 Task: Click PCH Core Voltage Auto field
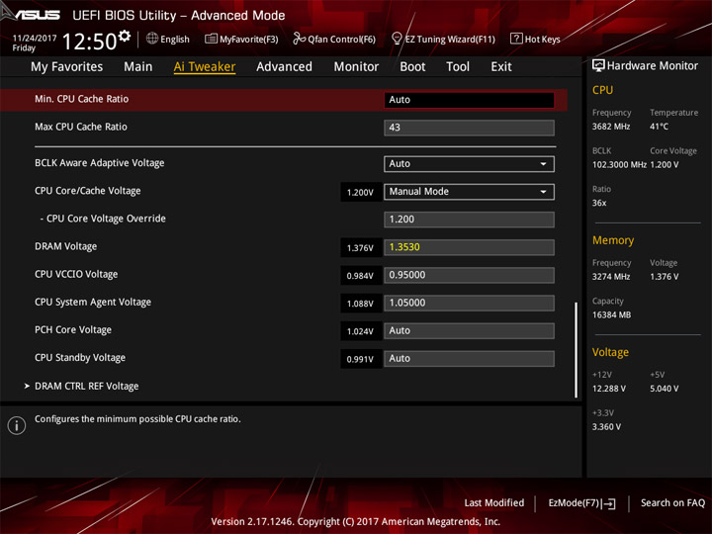pyautogui.click(x=469, y=330)
